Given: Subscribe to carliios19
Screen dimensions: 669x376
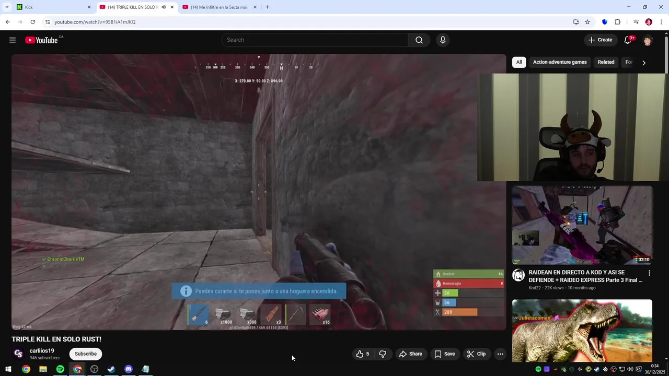Looking at the screenshot, I should coord(86,354).
